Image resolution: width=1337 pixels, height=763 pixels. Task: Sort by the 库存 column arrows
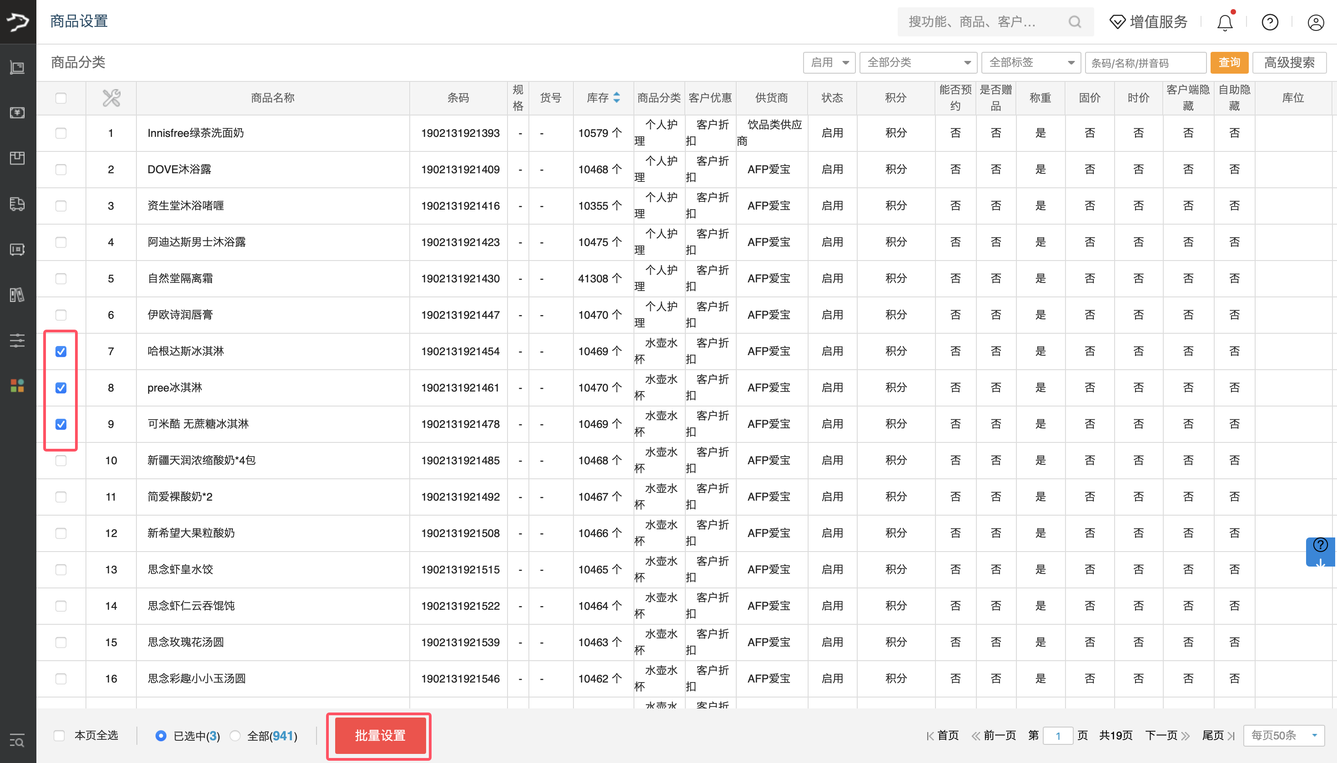(617, 97)
